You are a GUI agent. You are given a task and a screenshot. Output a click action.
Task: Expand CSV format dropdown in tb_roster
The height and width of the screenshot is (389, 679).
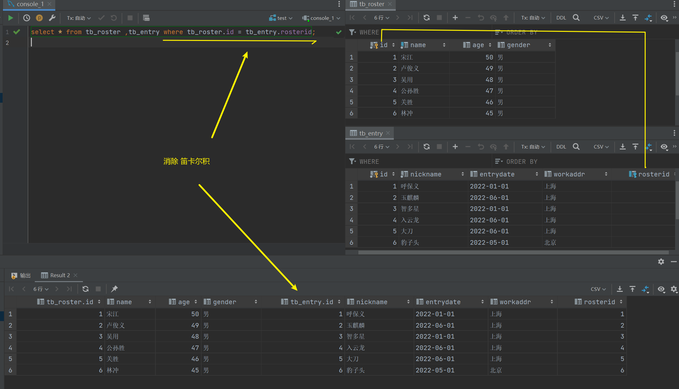[x=601, y=18]
